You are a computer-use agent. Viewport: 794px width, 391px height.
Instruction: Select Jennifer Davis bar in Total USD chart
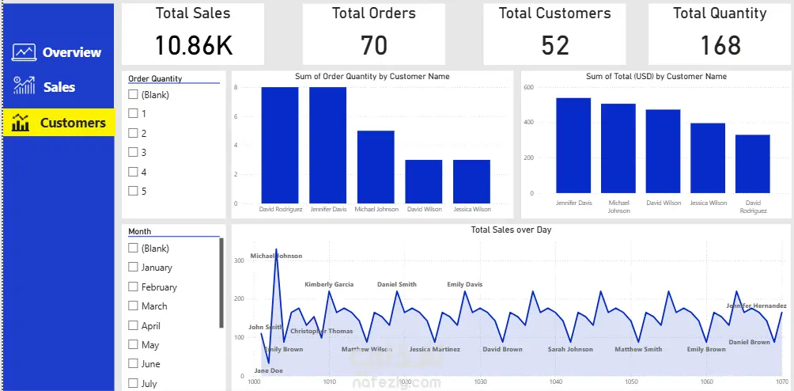pos(573,146)
